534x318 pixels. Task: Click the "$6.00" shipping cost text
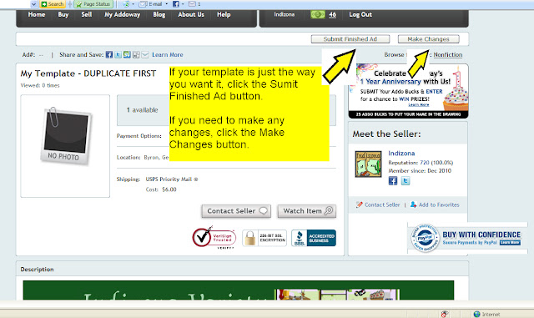[169, 189]
